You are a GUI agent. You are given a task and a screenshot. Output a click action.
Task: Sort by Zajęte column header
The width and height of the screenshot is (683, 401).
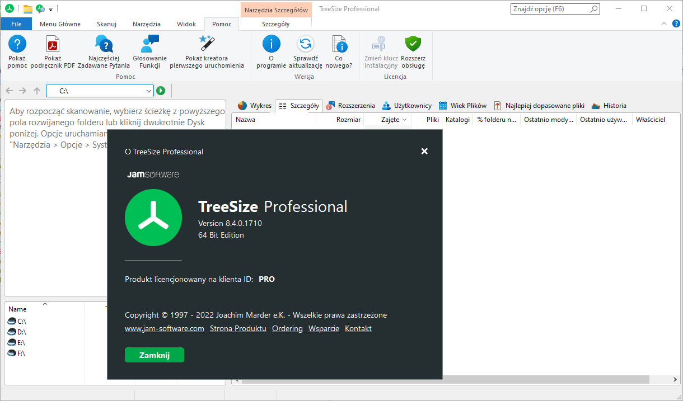(387, 120)
